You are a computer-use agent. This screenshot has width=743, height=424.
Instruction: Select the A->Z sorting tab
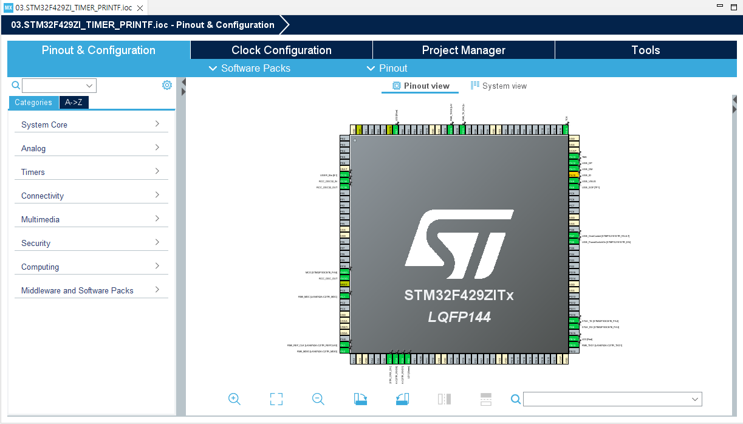click(73, 102)
